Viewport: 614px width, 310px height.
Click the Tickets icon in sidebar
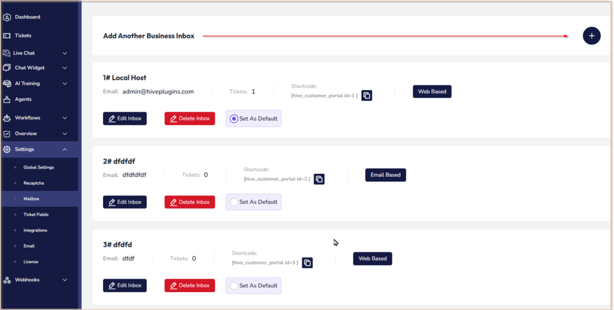point(7,35)
